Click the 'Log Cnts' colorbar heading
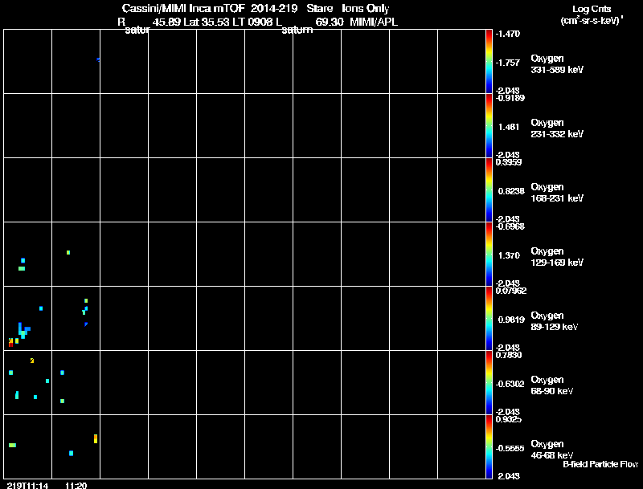The image size is (643, 489). pos(592,9)
